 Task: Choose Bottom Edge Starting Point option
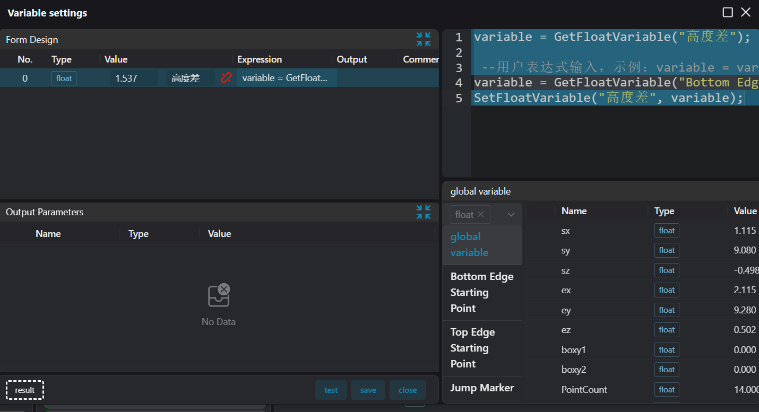[482, 292]
